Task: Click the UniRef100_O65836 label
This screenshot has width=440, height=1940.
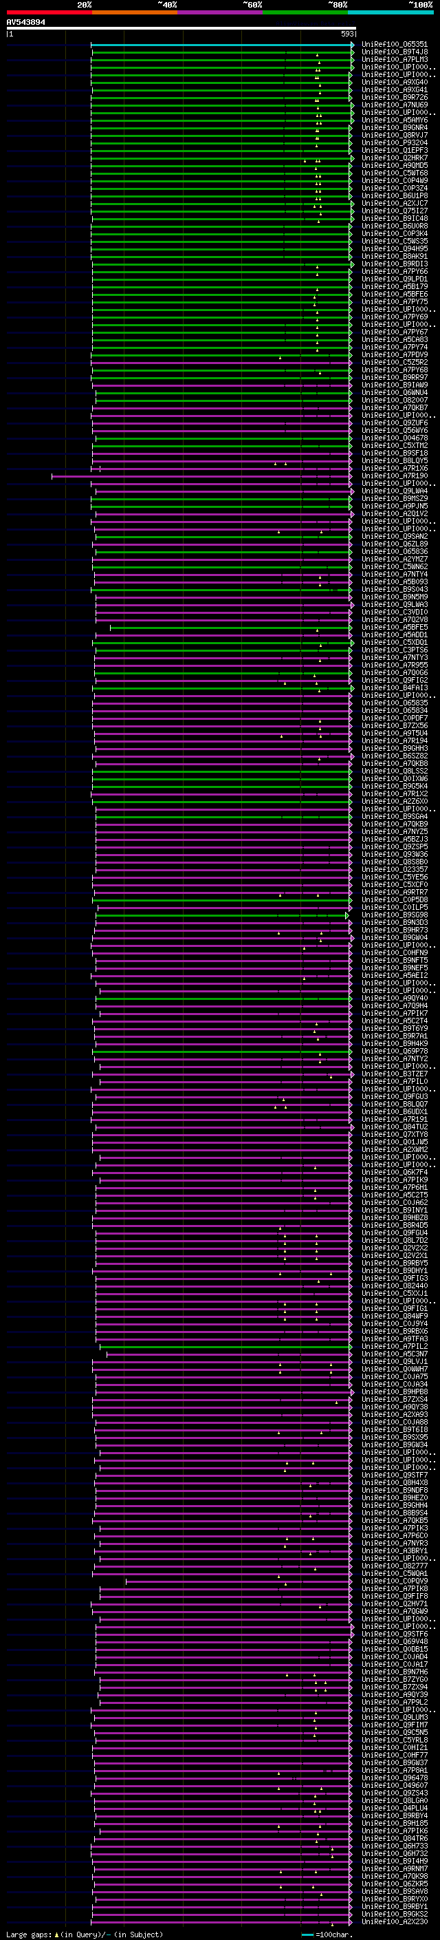Action: coord(394,551)
